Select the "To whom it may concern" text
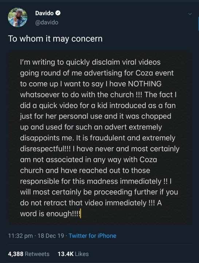The width and height of the screenshot is (199, 263). click(x=55, y=39)
